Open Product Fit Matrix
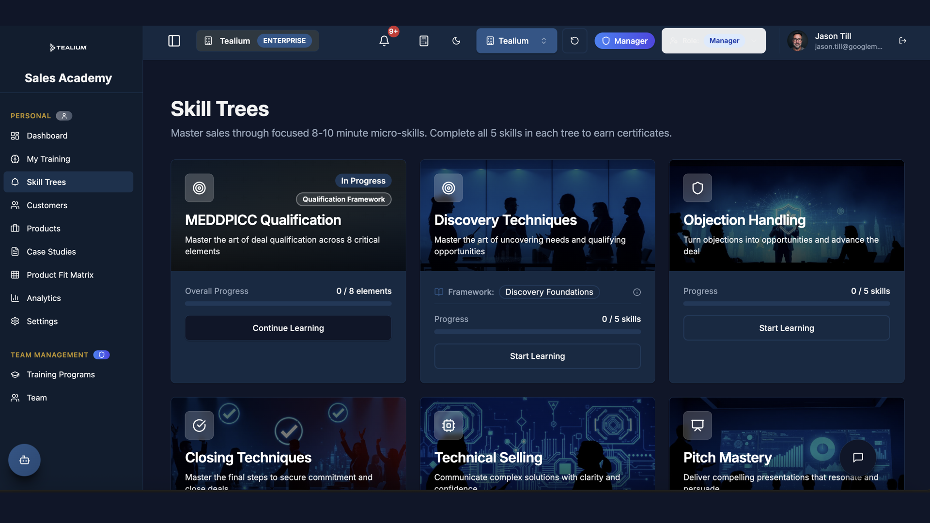This screenshot has width=930, height=523. pos(68,275)
